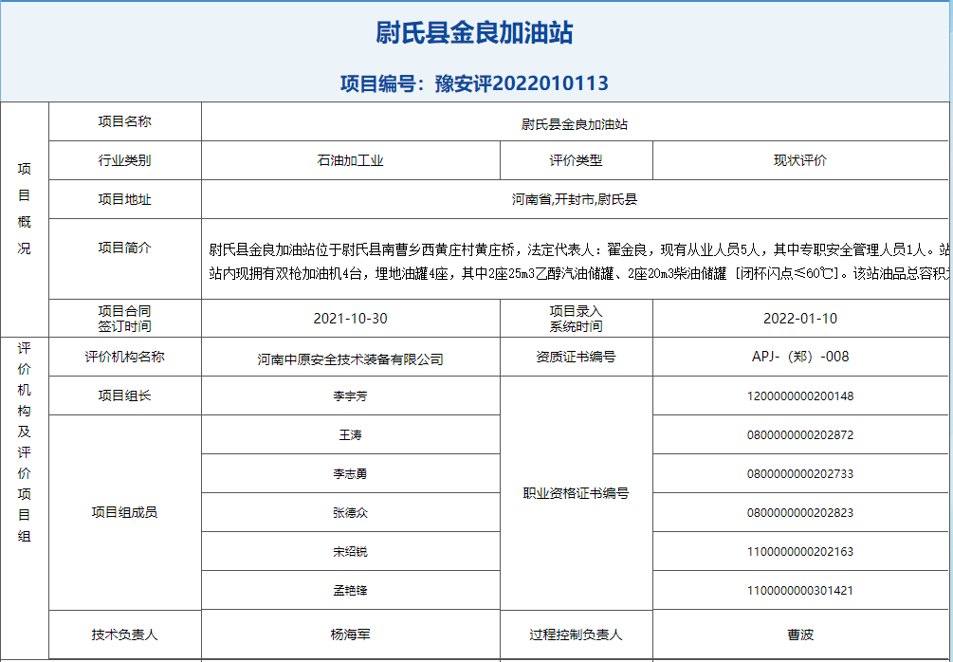Select certificate number 1100000000301421
Image resolution: width=953 pixels, height=662 pixels.
pyautogui.click(x=799, y=590)
